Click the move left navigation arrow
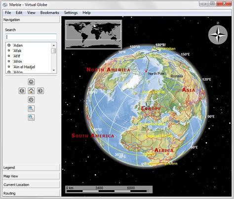 coord(22,91)
